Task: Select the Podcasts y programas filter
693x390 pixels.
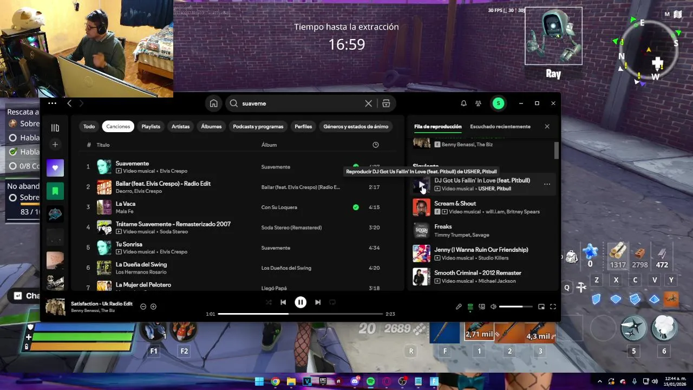Action: [258, 126]
